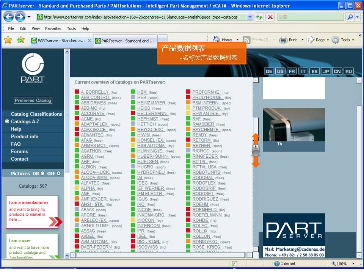Open the File menu
The image size is (364, 273).
pyautogui.click(x=11, y=28)
